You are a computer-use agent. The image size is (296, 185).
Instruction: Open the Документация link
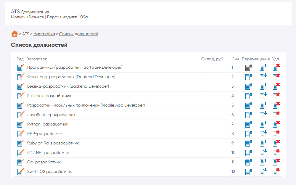pyautogui.click(x=35, y=12)
